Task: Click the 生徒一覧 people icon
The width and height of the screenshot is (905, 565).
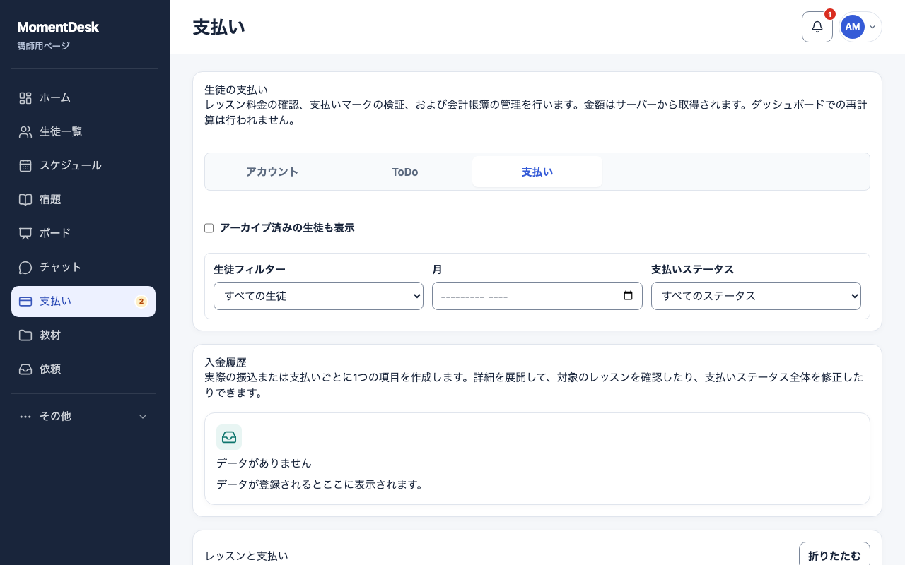Action: [25, 132]
